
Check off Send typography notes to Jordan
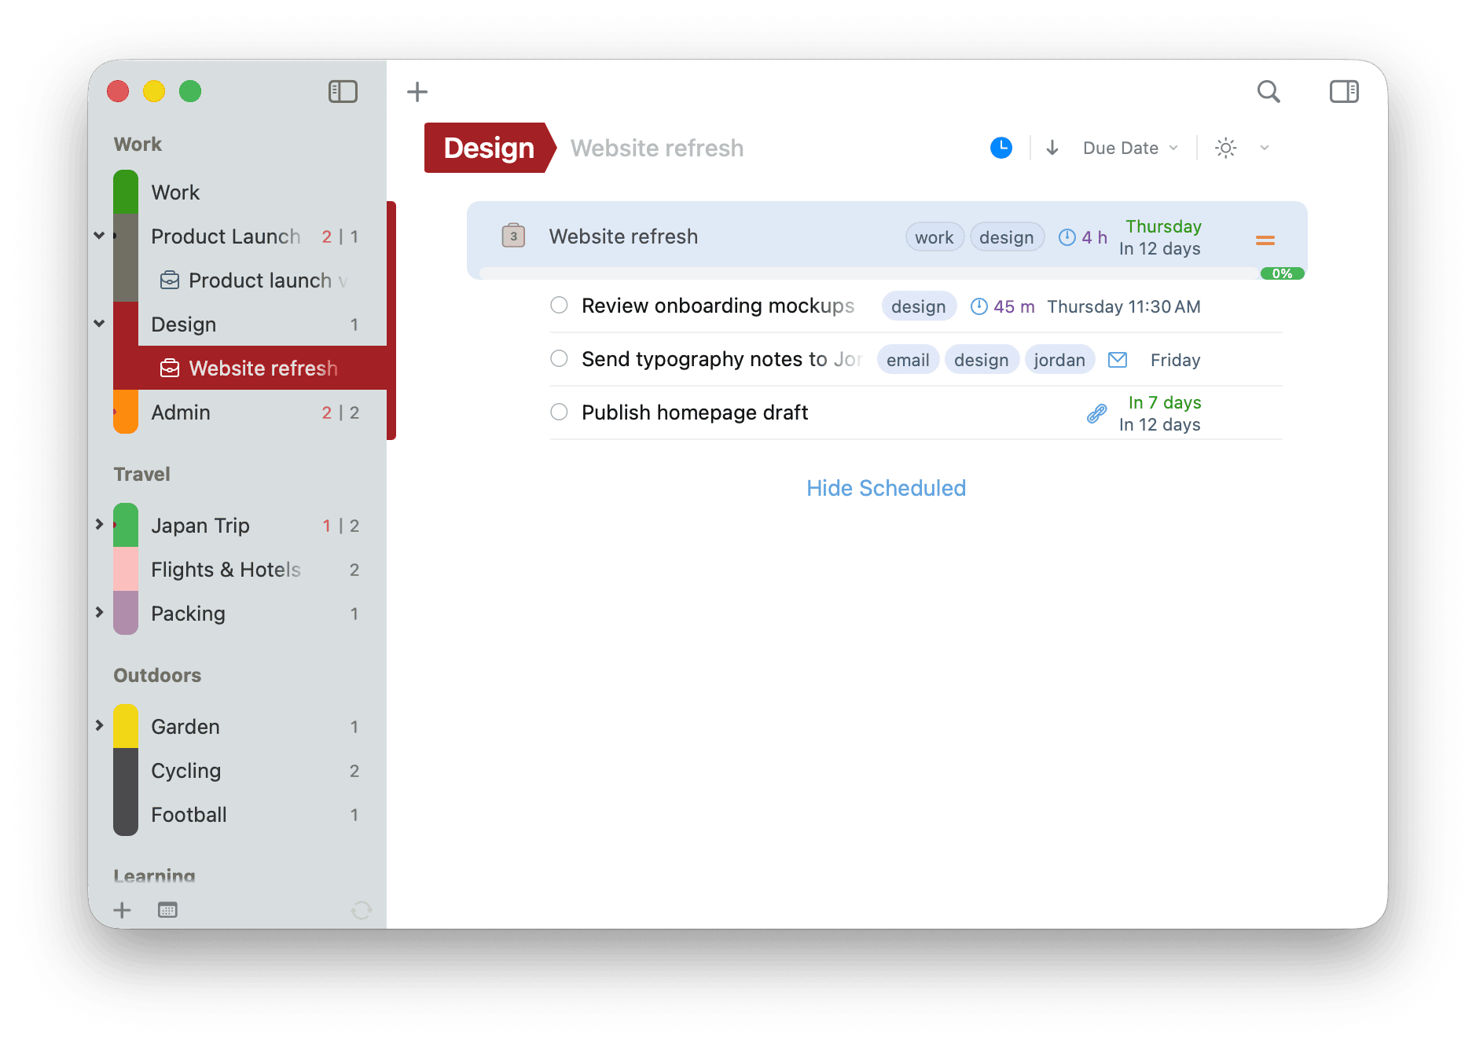click(x=559, y=358)
